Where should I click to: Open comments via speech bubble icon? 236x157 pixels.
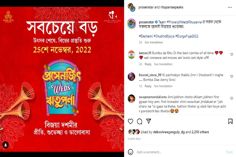pyautogui.click(x=140, y=121)
